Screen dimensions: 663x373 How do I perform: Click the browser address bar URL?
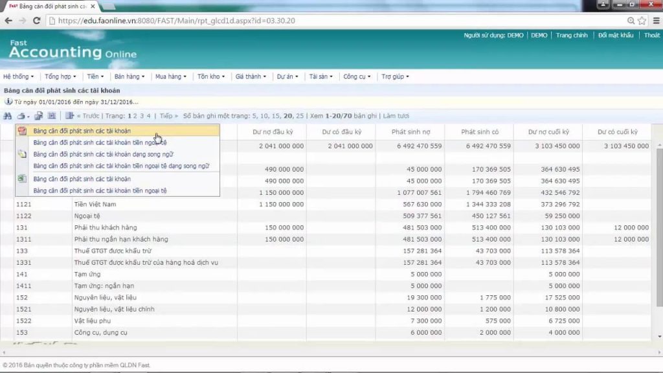click(x=177, y=20)
